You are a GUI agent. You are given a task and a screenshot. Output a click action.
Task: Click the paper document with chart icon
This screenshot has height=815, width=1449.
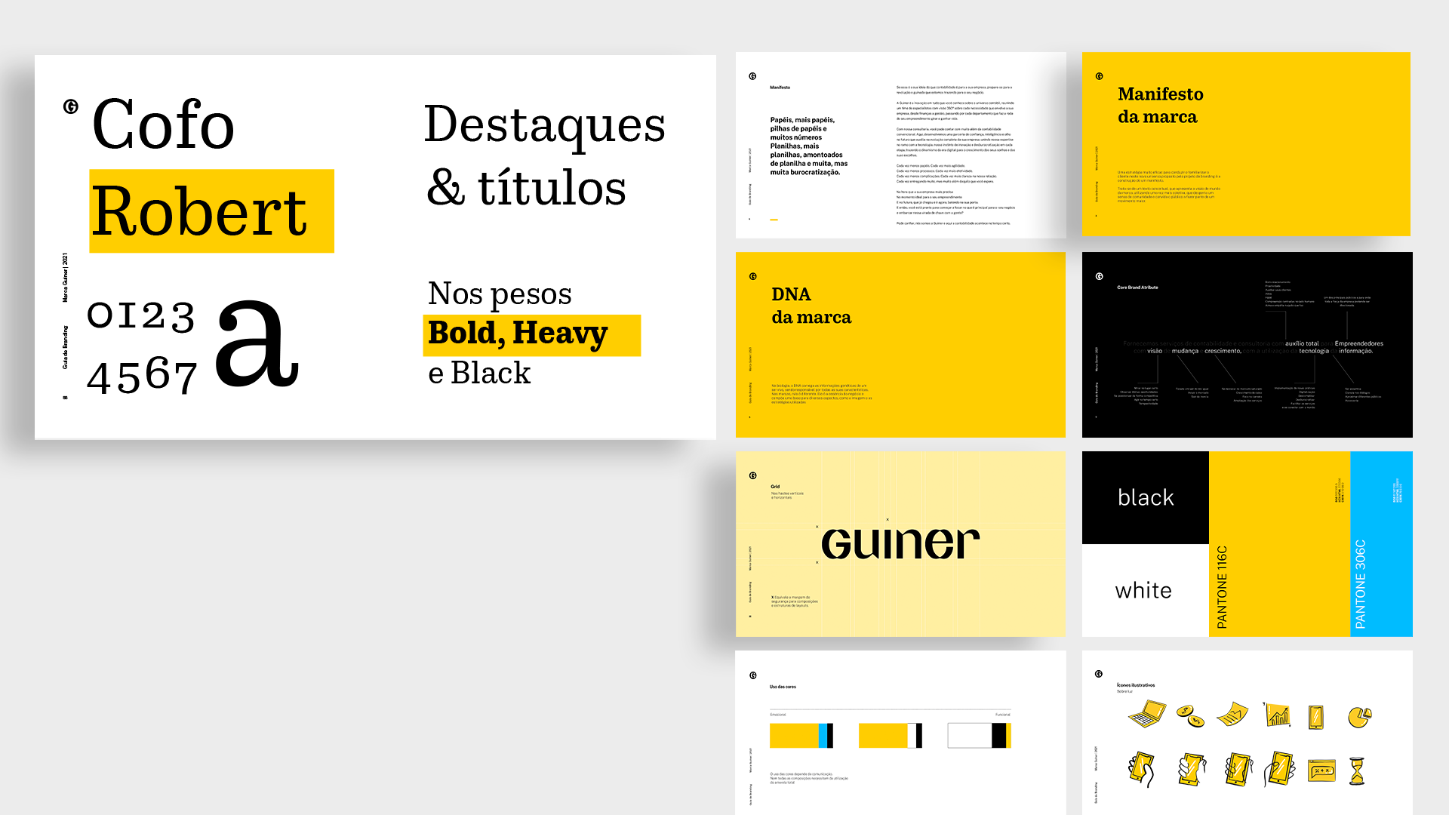(1232, 714)
